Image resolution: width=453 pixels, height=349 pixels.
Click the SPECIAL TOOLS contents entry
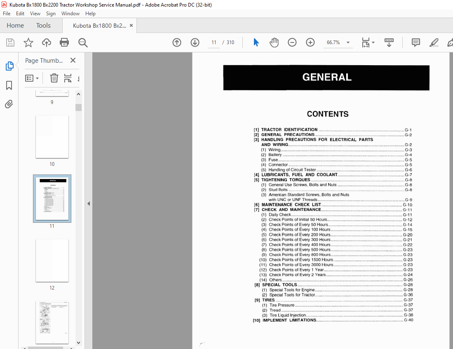(333, 285)
